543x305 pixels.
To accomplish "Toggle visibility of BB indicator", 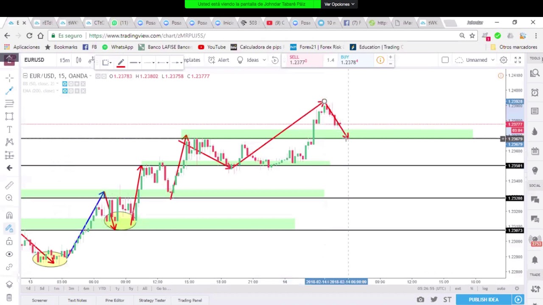I will coord(64,84).
